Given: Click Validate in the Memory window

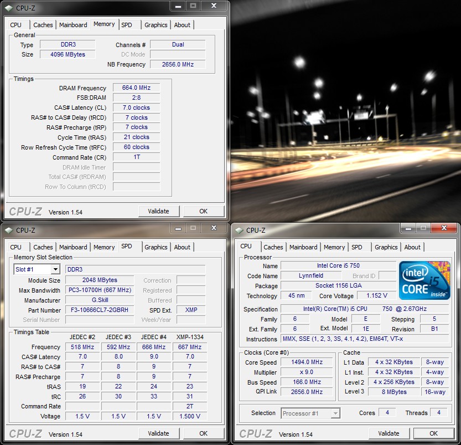Looking at the screenshot, I should tap(158, 211).
